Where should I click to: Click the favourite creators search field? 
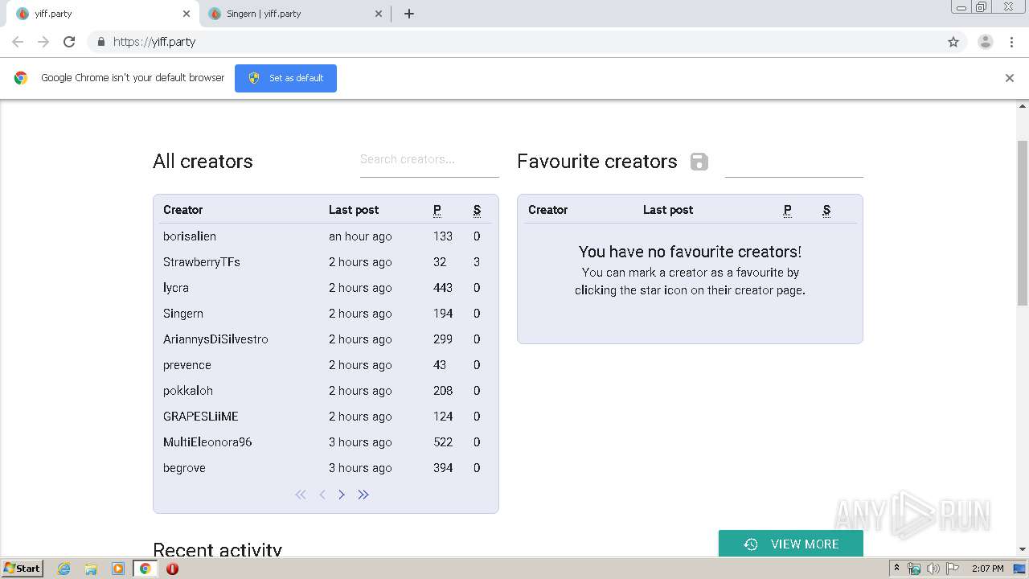794,161
